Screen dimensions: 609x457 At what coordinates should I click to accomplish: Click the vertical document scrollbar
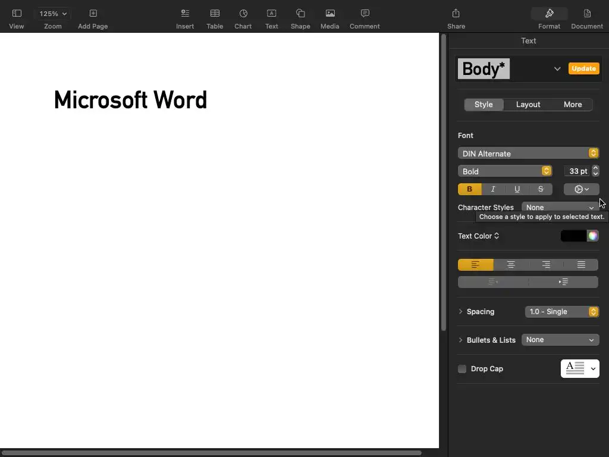click(444, 183)
